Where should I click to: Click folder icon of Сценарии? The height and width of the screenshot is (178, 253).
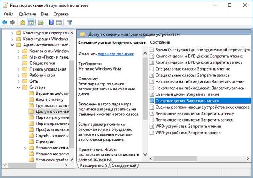[31, 141]
